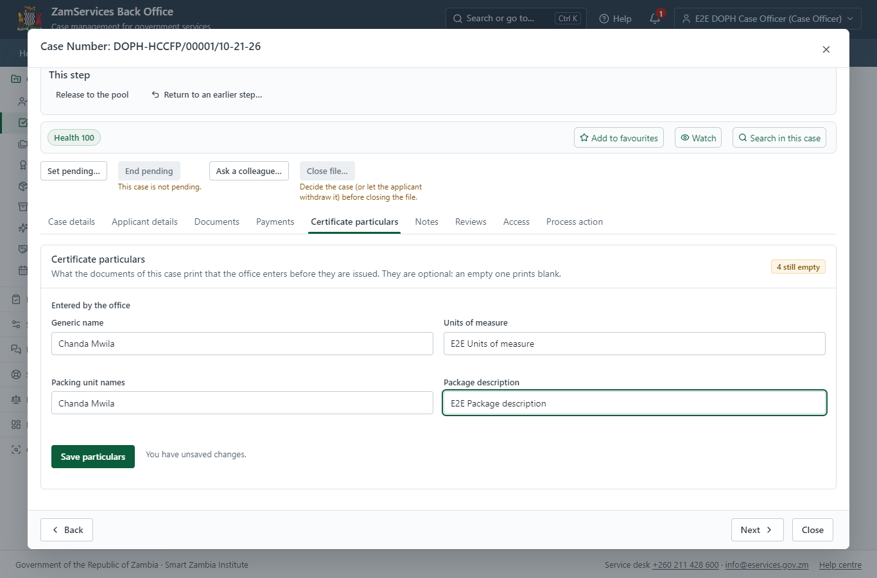Click the star icon in Add to favourites
Image resolution: width=877 pixels, height=578 pixels.
[x=584, y=137]
